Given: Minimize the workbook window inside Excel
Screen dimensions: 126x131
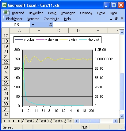Looking at the screenshot, I should (111, 19).
